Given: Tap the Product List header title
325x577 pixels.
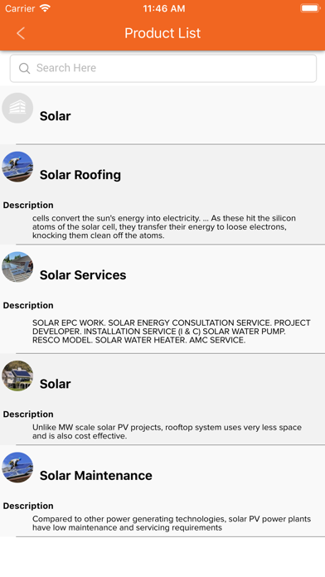Looking at the screenshot, I should coord(162,33).
